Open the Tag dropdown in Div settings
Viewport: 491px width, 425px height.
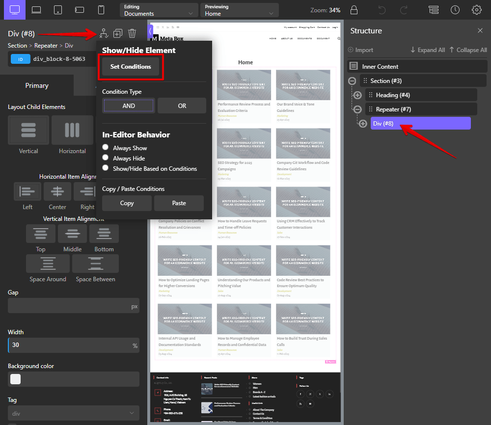73,413
